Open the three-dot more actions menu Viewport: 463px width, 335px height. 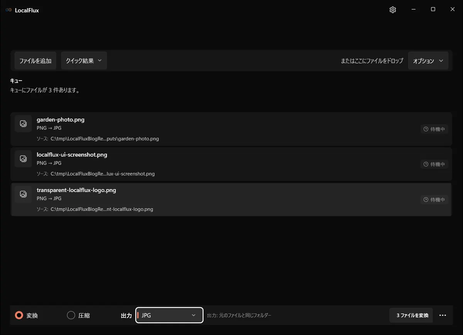(x=443, y=315)
